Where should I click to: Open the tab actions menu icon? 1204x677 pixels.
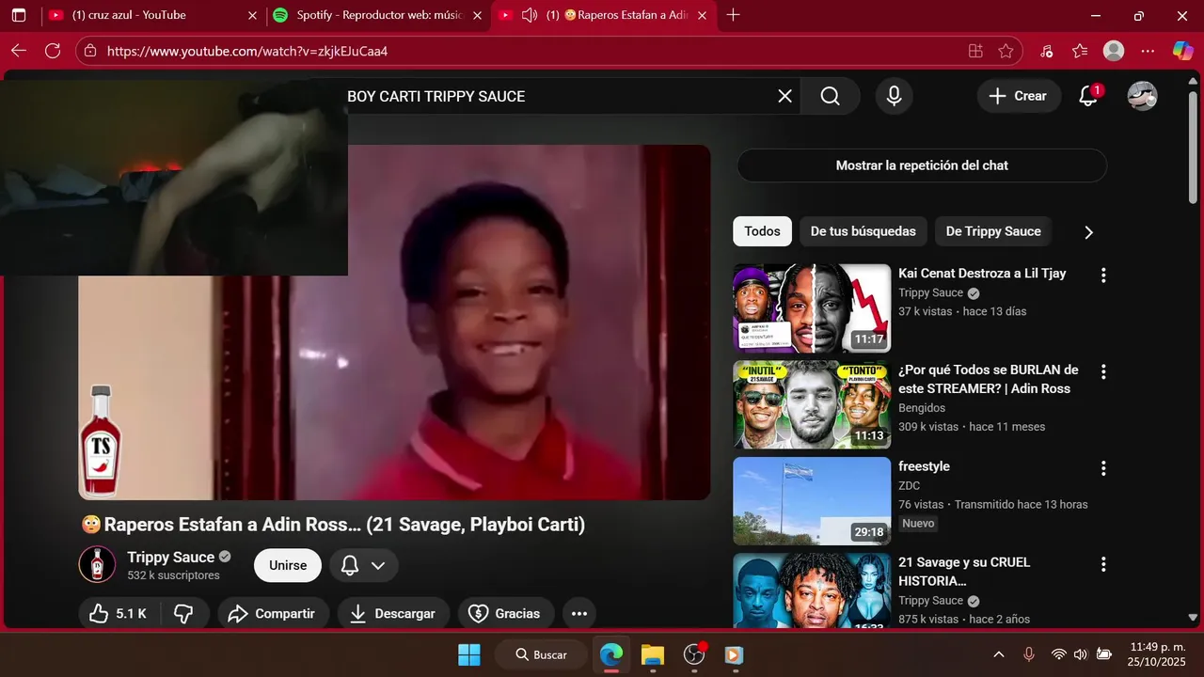pos(19,15)
